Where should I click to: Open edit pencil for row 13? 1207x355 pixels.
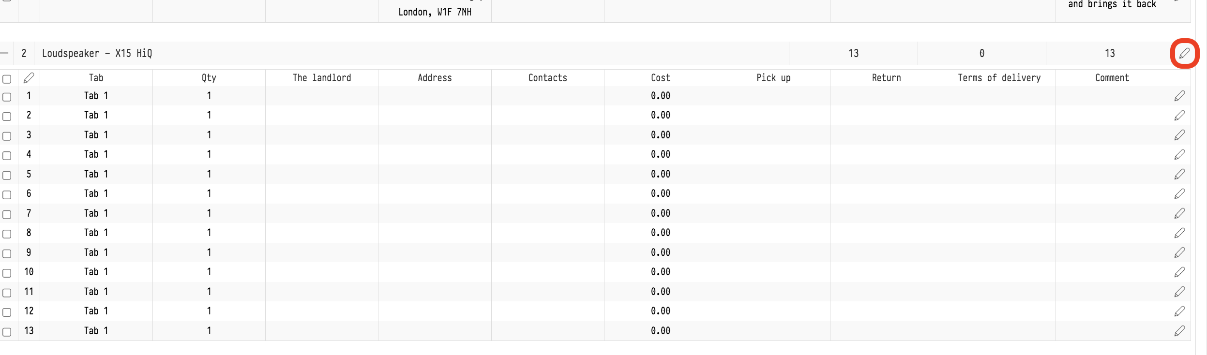(x=1179, y=331)
